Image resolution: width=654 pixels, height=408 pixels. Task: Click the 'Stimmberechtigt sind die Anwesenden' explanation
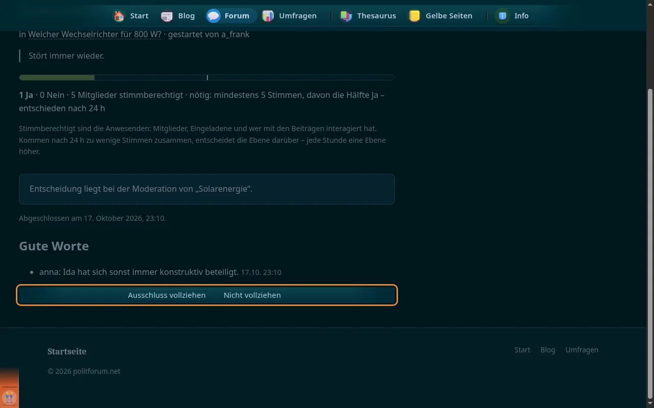(x=202, y=140)
